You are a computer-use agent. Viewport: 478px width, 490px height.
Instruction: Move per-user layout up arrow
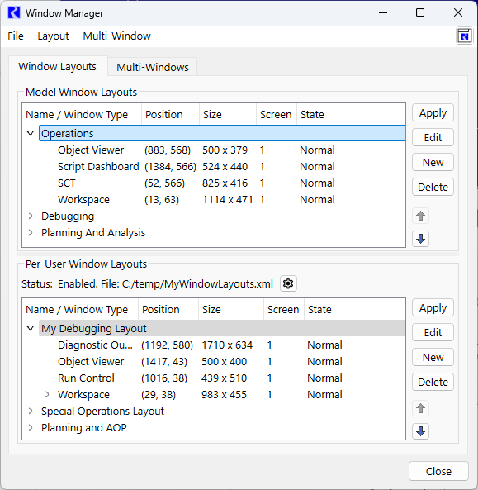click(x=420, y=408)
